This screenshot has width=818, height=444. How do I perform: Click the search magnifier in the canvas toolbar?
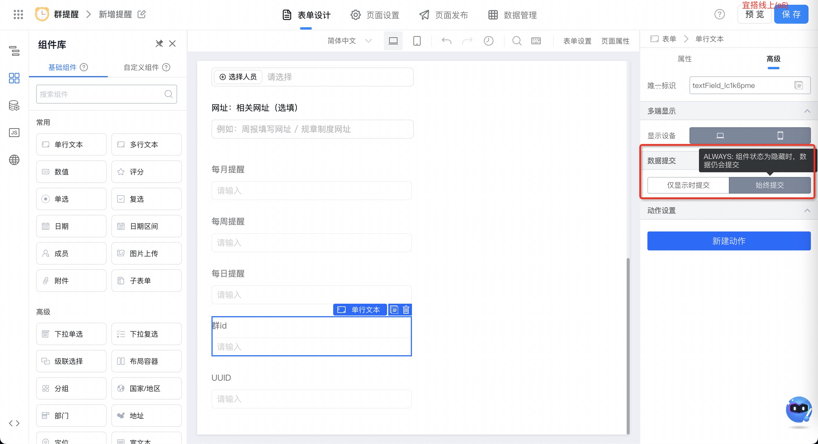517,41
